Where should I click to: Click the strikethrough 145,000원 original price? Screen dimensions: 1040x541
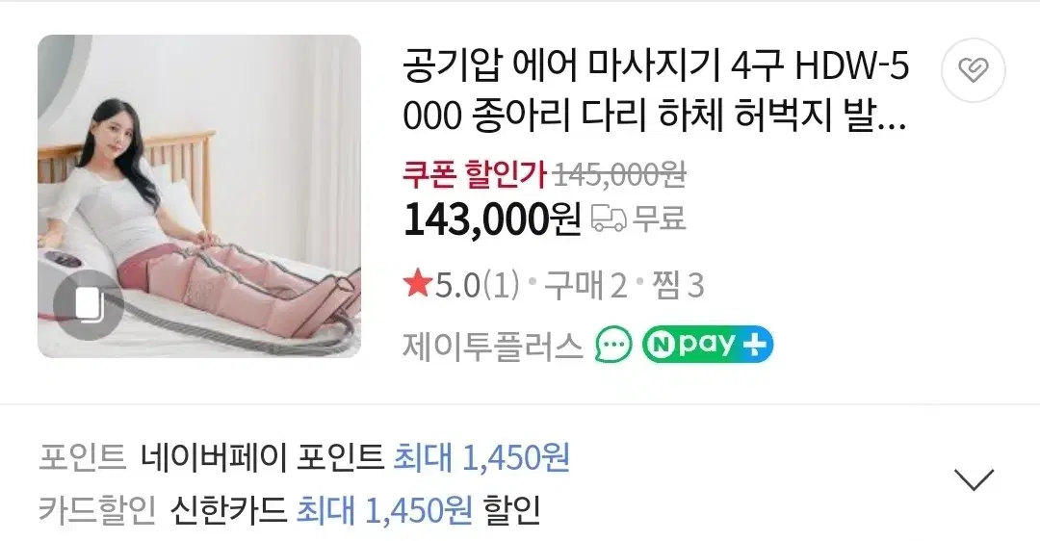coord(619,175)
